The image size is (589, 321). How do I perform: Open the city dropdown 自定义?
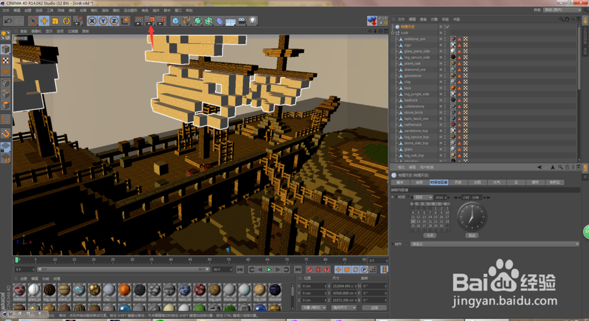click(495, 244)
